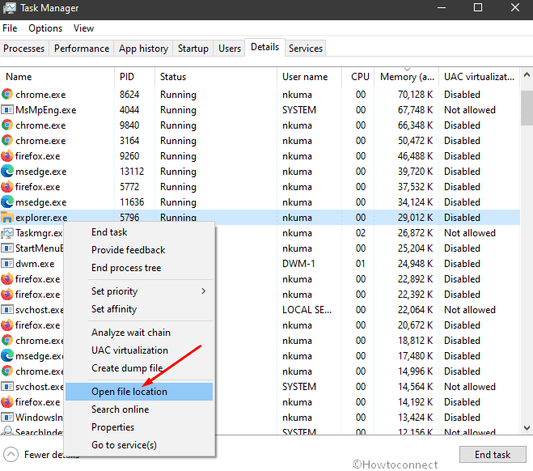This screenshot has height=471, width=533.
Task: Click the firefox.exe icon for PID 9260
Action: [x=7, y=155]
